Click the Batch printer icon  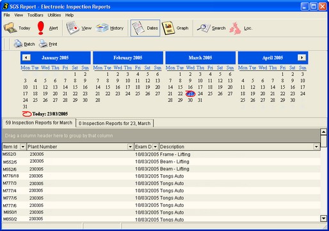click(x=18, y=44)
